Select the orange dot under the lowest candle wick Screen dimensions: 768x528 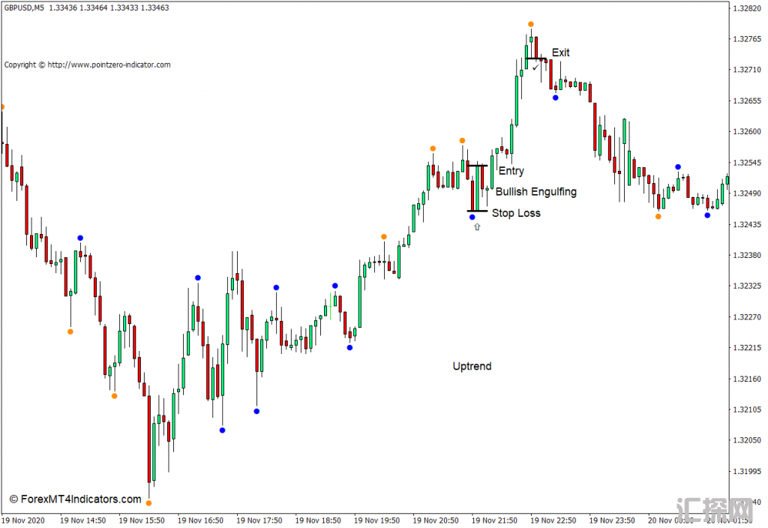click(x=149, y=502)
